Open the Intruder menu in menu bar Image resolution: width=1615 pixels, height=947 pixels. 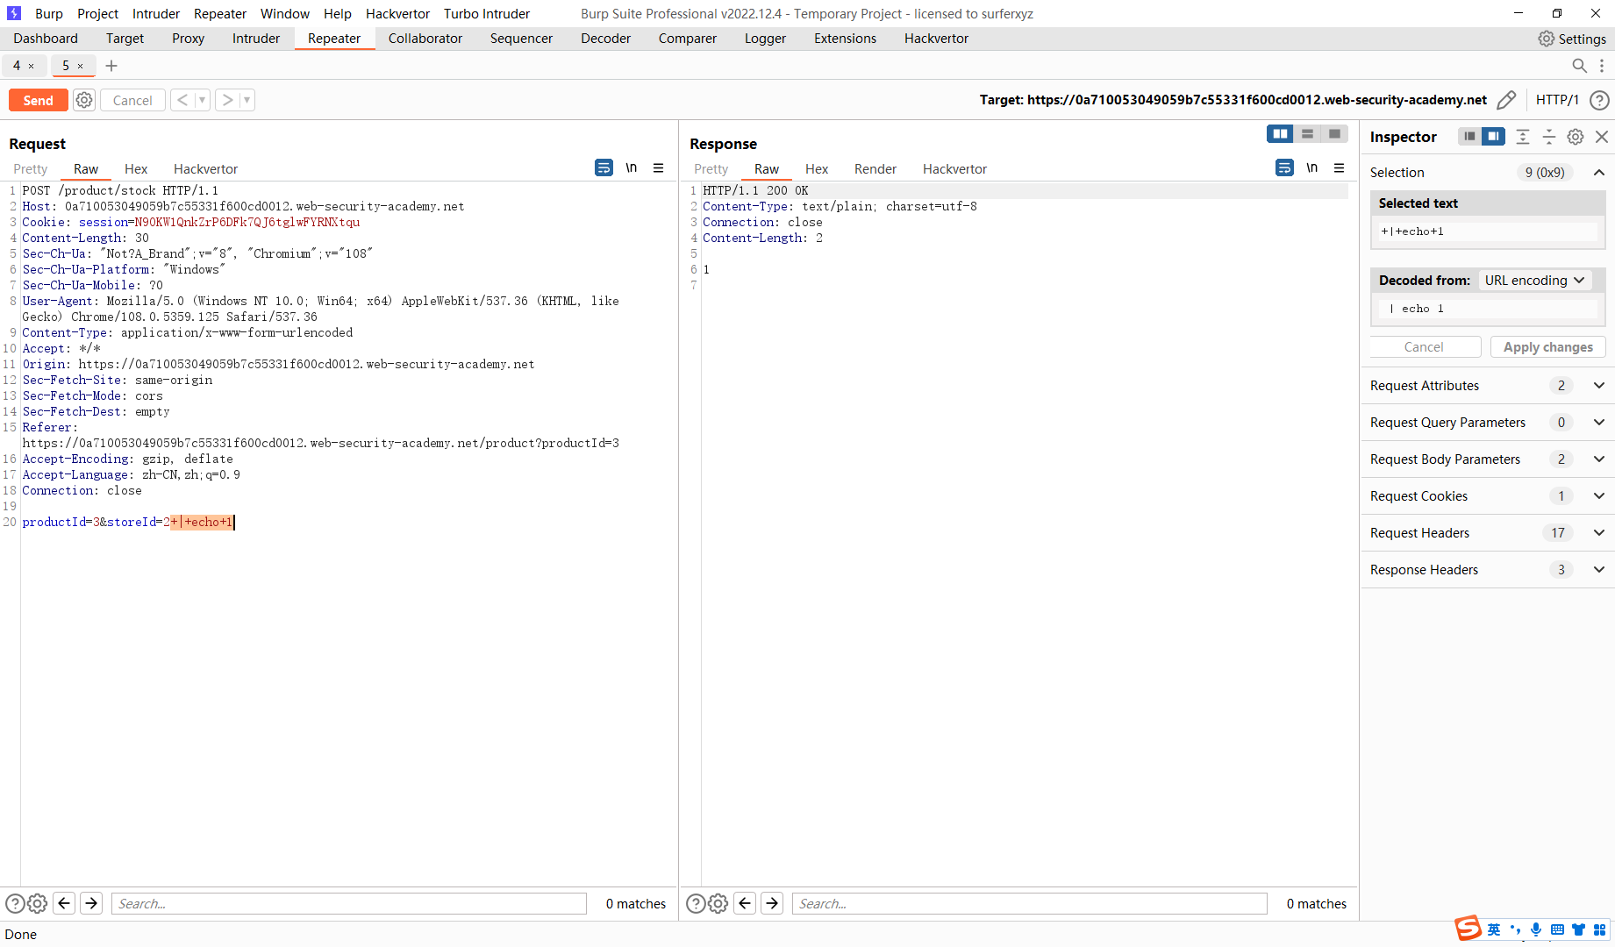coord(156,13)
